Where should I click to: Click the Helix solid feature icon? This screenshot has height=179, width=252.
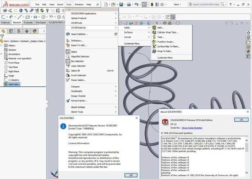pyautogui.click(x=154, y=28)
